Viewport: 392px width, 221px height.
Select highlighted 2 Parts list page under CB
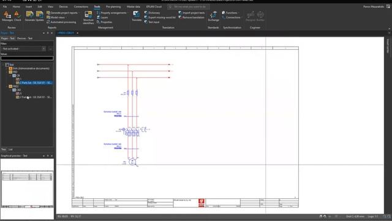click(x=34, y=83)
